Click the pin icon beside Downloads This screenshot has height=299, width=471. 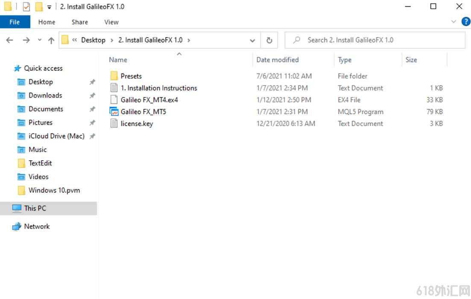tap(92, 96)
